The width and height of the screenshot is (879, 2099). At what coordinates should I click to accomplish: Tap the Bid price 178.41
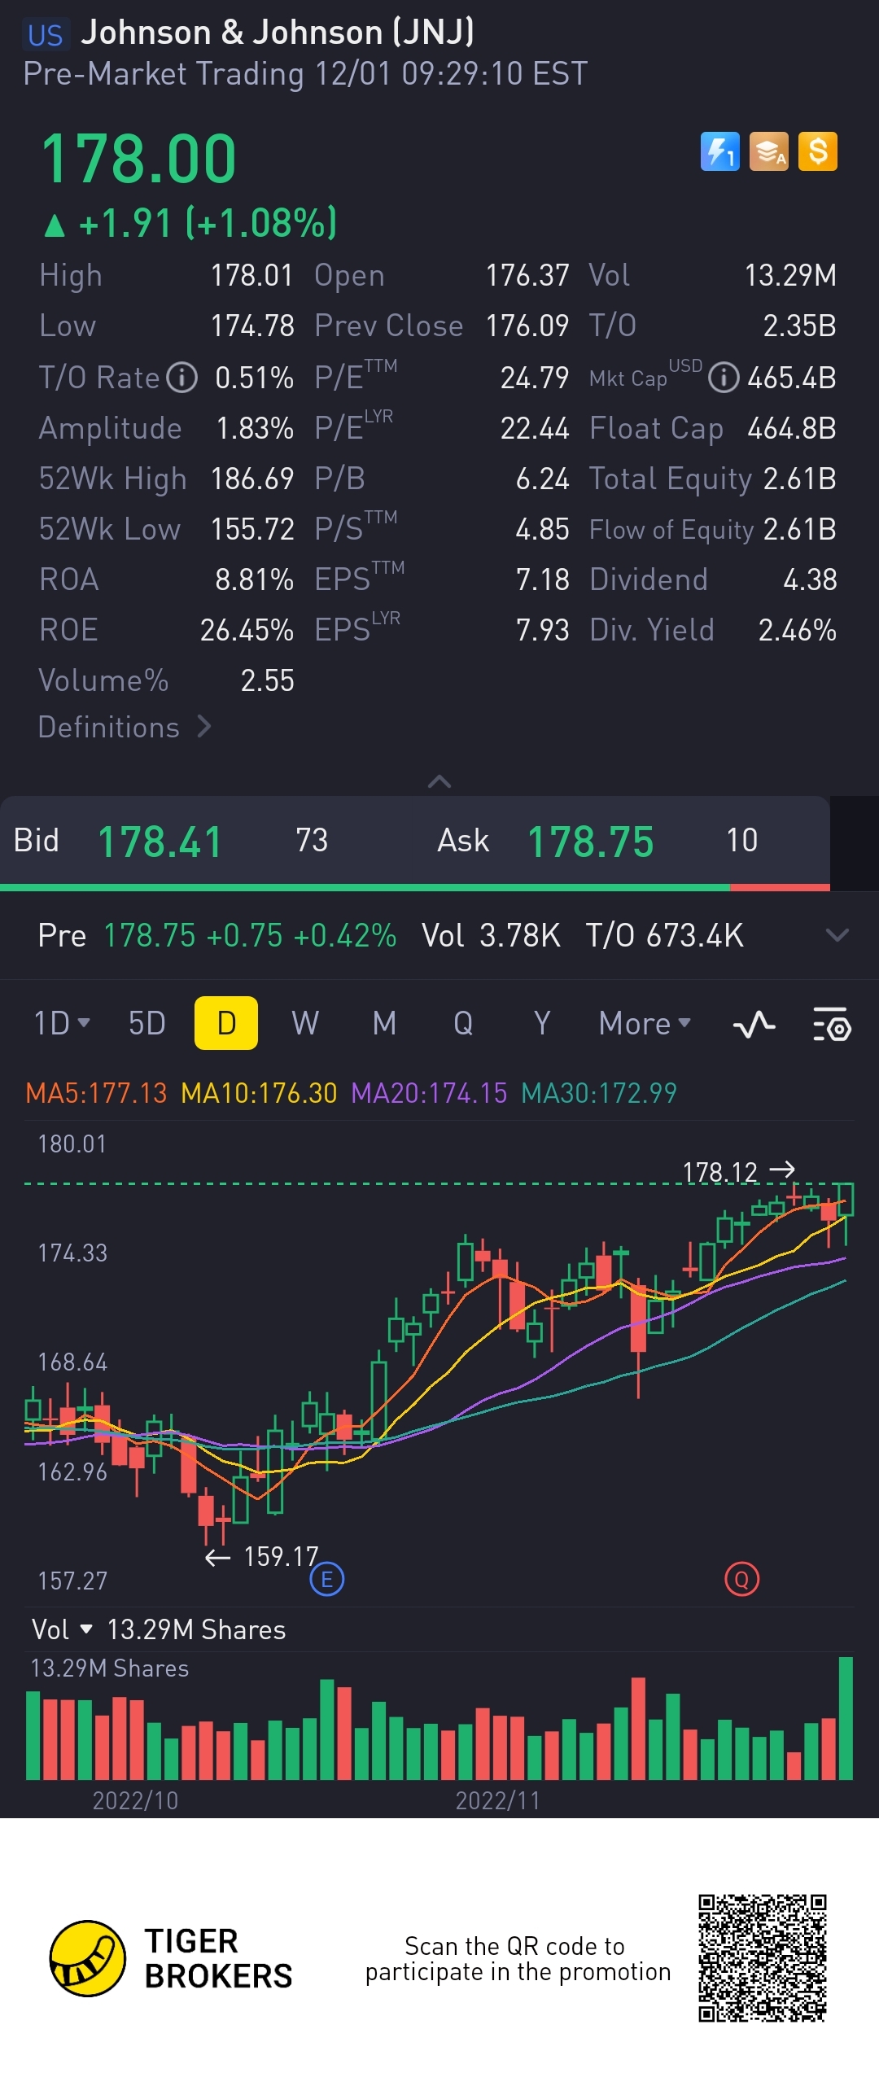click(160, 842)
